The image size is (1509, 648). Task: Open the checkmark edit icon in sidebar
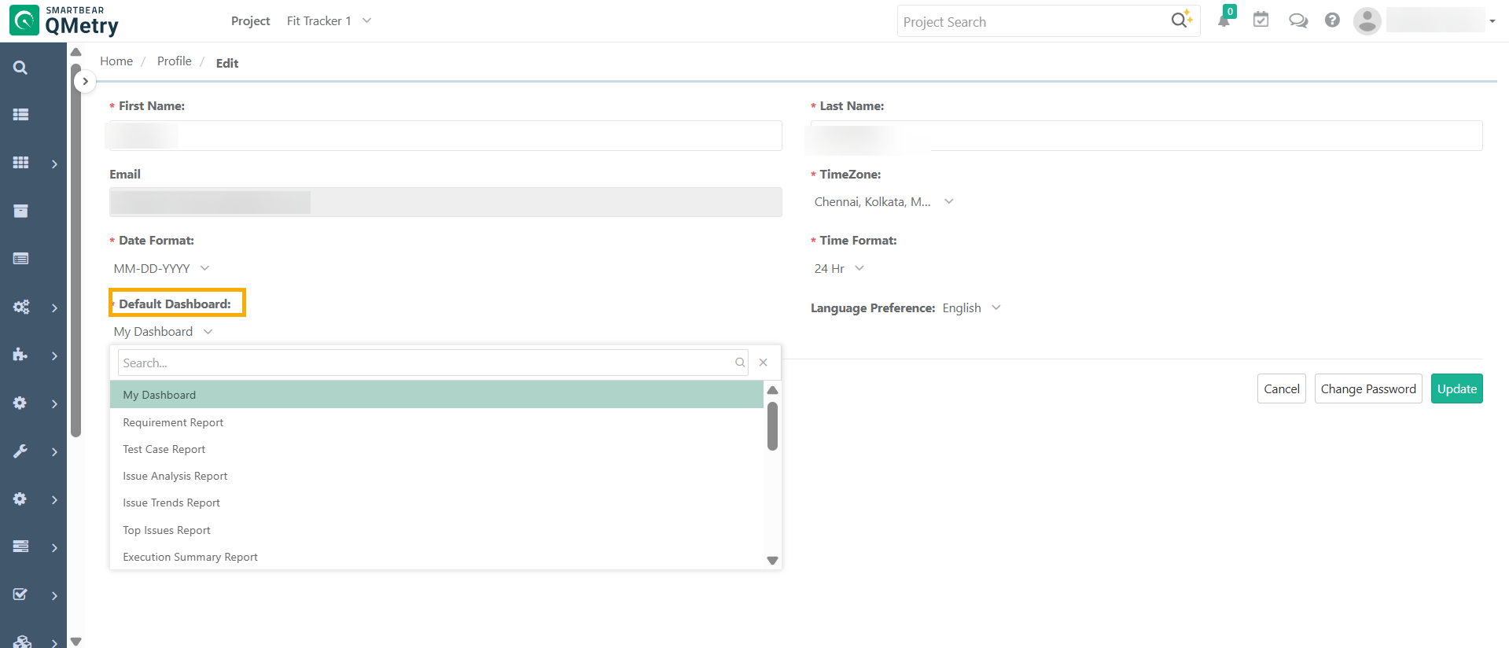[x=20, y=595]
